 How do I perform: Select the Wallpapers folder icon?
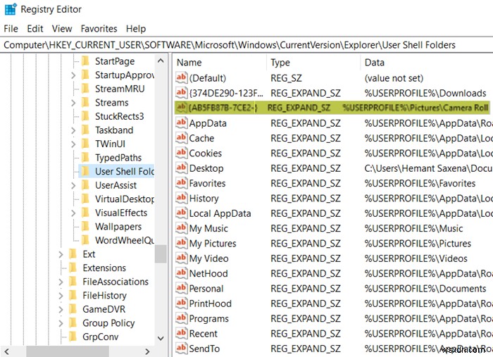point(85,226)
